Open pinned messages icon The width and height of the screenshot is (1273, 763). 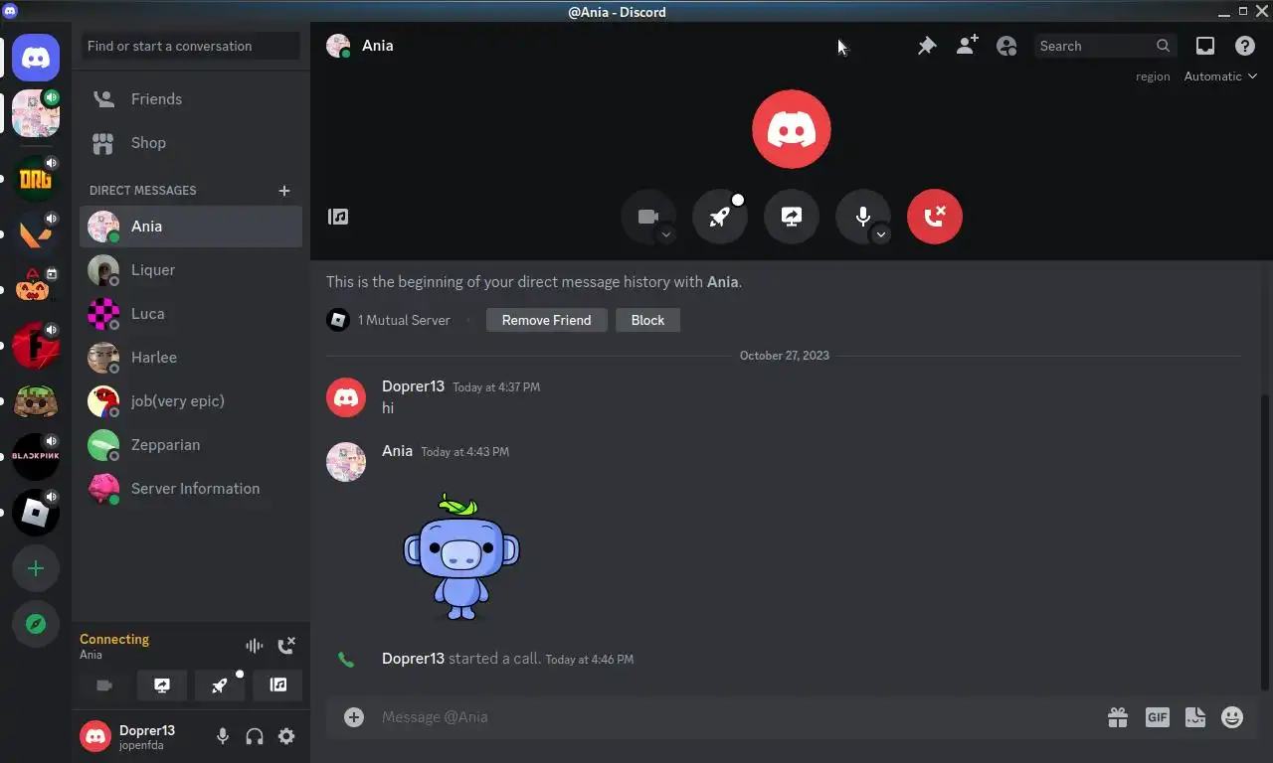tap(926, 46)
